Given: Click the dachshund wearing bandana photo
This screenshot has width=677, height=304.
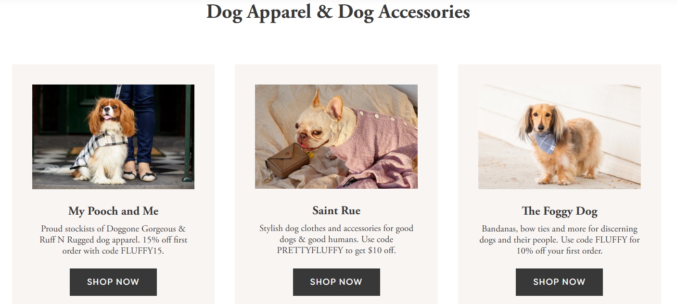Looking at the screenshot, I should 559,136.
